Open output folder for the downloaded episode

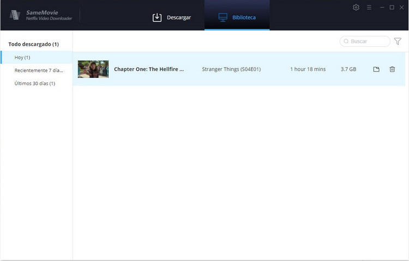tap(376, 69)
